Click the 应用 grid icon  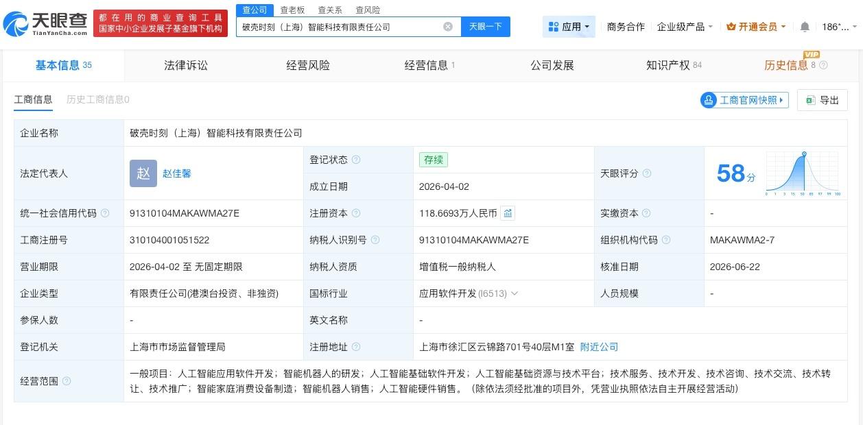click(553, 27)
